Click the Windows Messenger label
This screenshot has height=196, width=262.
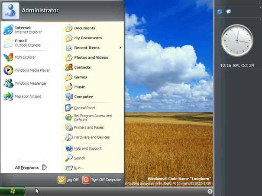[x=31, y=83]
